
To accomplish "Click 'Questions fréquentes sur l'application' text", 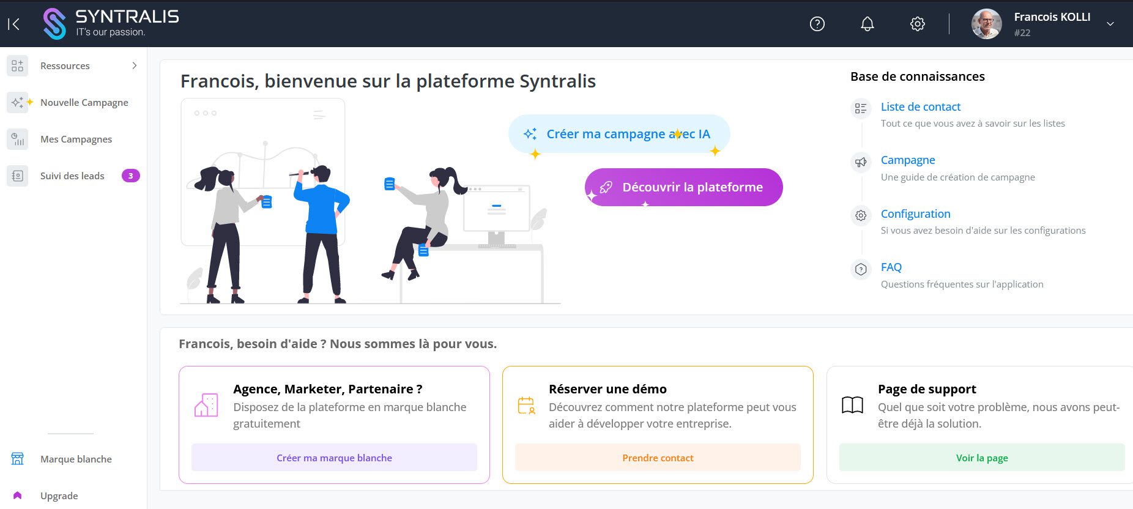I will pyautogui.click(x=962, y=284).
